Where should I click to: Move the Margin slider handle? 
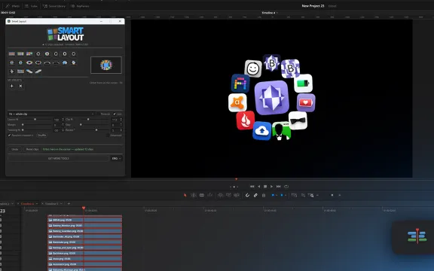(23, 125)
